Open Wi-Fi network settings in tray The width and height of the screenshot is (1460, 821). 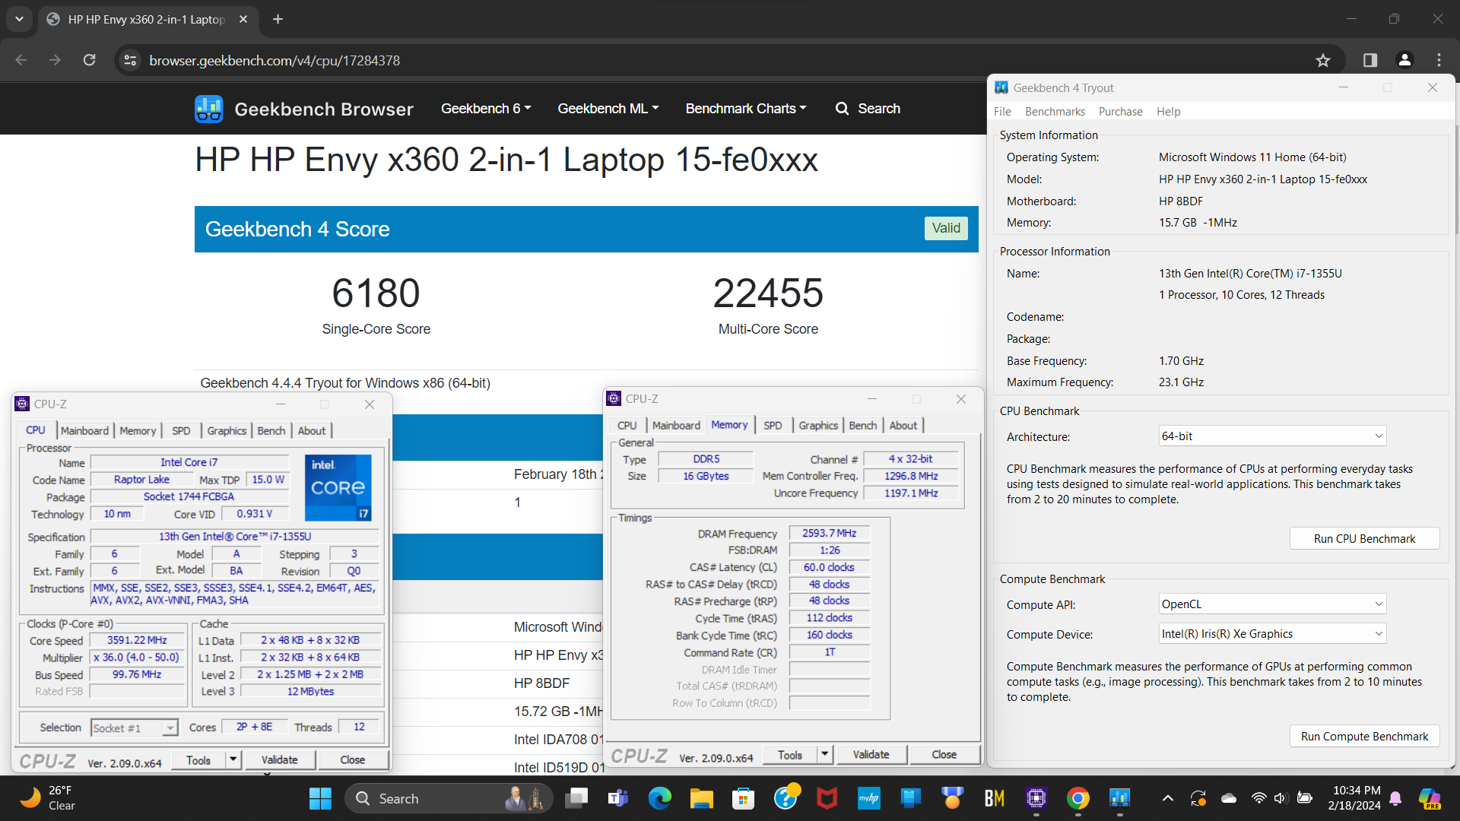(x=1258, y=798)
